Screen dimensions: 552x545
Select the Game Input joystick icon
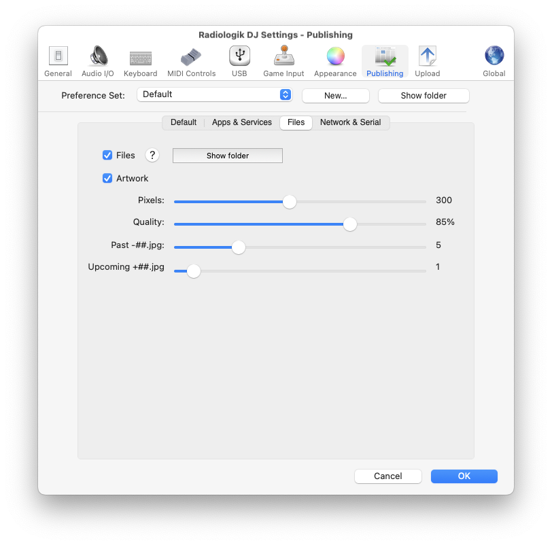[x=283, y=56]
